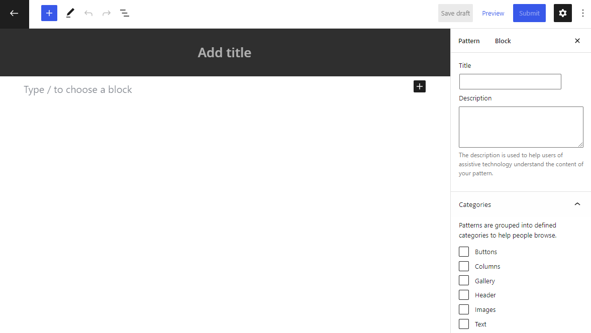Click inside the Title input field

point(510,81)
